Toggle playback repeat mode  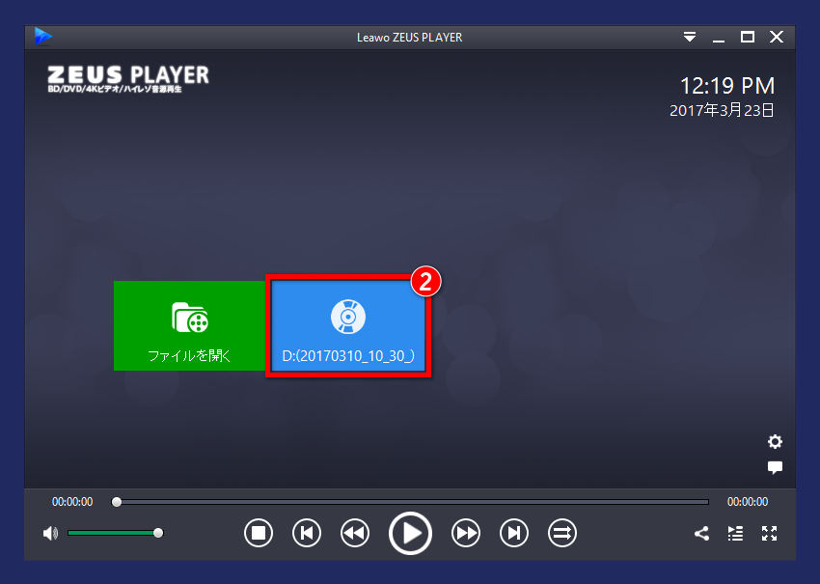coord(562,532)
